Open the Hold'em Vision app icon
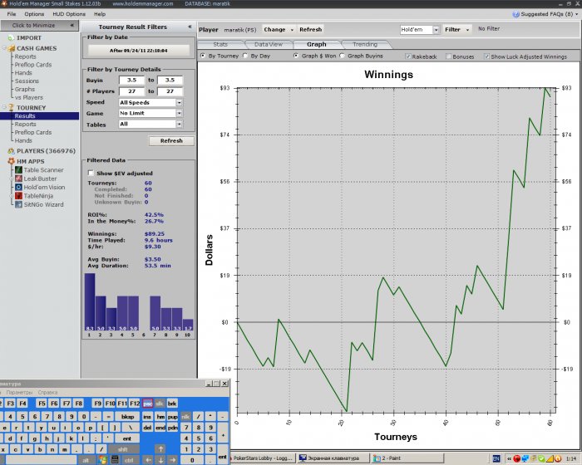This screenshot has width=582, height=465. pyautogui.click(x=17, y=187)
